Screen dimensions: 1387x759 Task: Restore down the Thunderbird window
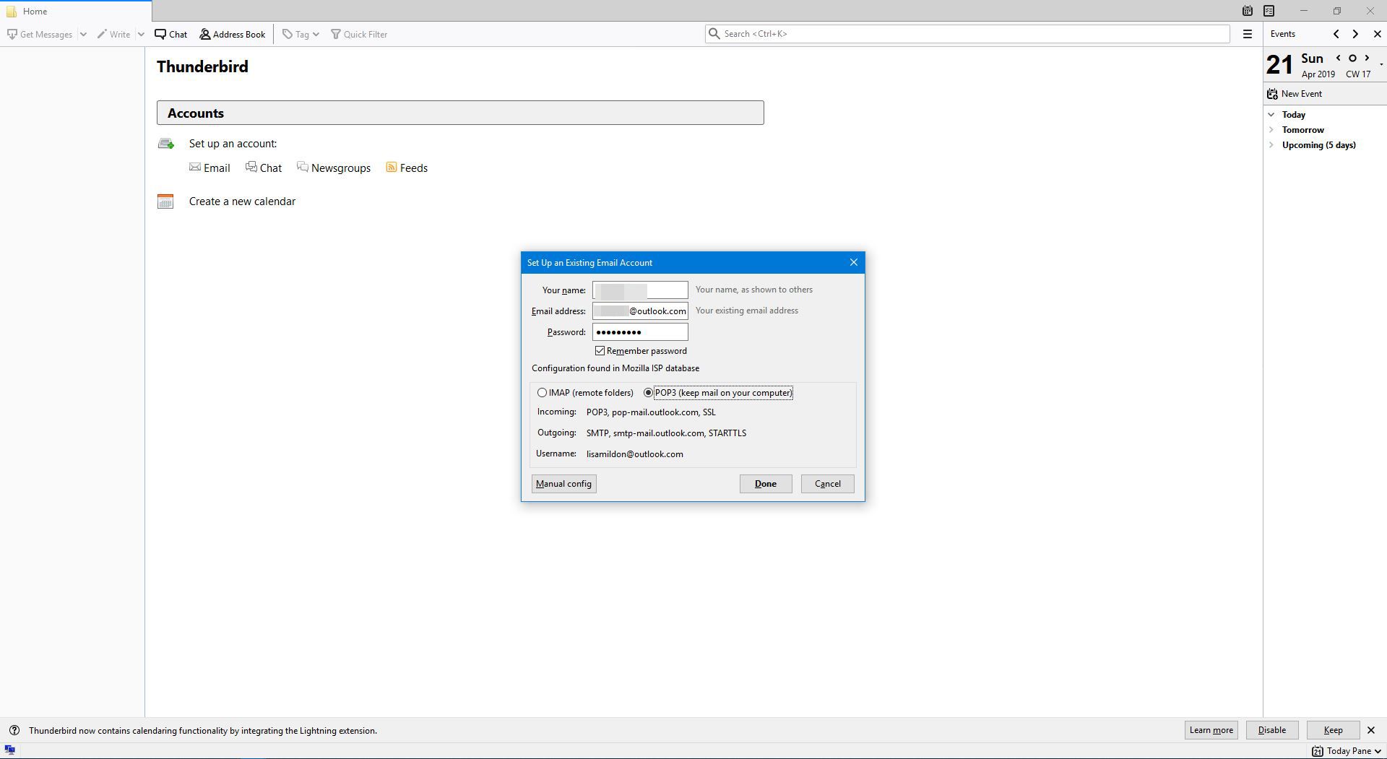click(x=1337, y=11)
